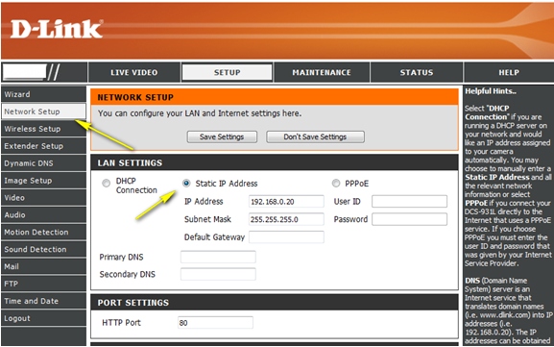This screenshot has width=554, height=347.
Task: Click the PPPoE Password field
Action: [x=409, y=219]
